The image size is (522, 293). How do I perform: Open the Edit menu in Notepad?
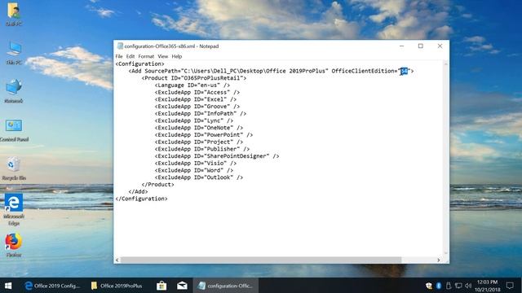130,56
